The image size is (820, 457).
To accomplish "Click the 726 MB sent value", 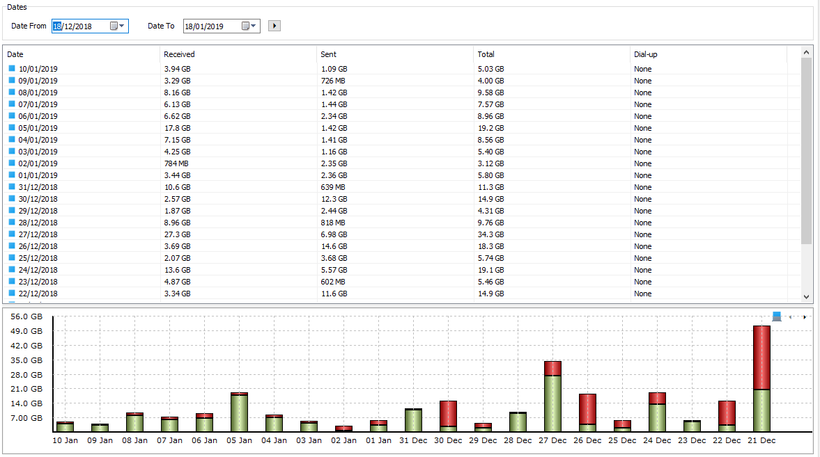I will click(x=333, y=81).
